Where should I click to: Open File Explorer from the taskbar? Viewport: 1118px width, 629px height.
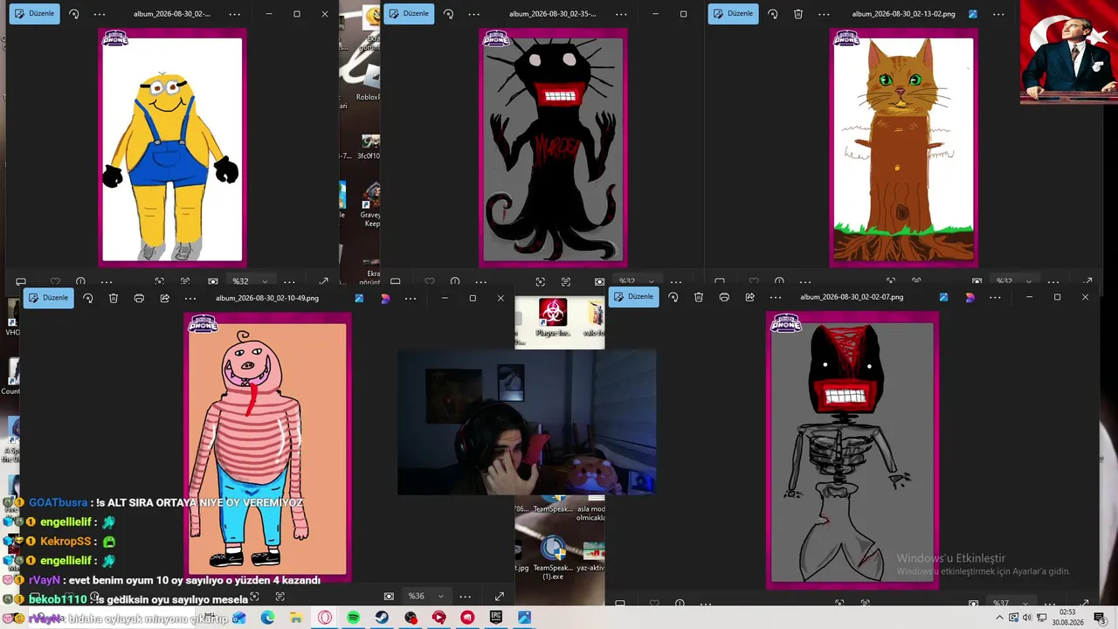[296, 618]
